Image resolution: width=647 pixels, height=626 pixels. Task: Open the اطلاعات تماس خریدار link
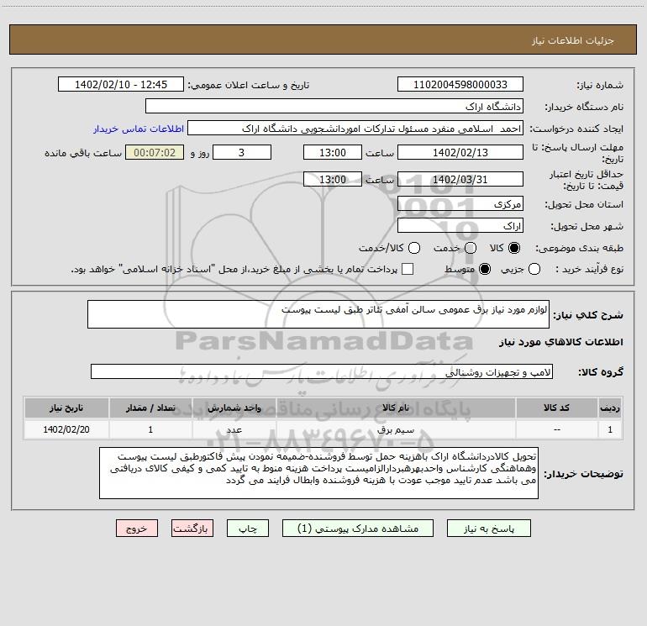coord(139,129)
